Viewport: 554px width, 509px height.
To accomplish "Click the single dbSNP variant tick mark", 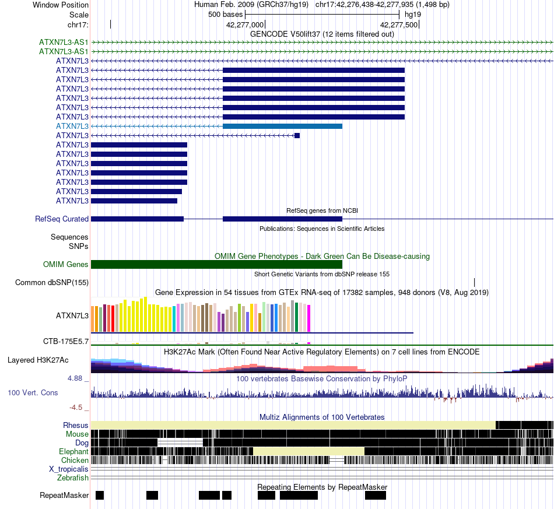I will (x=474, y=282).
